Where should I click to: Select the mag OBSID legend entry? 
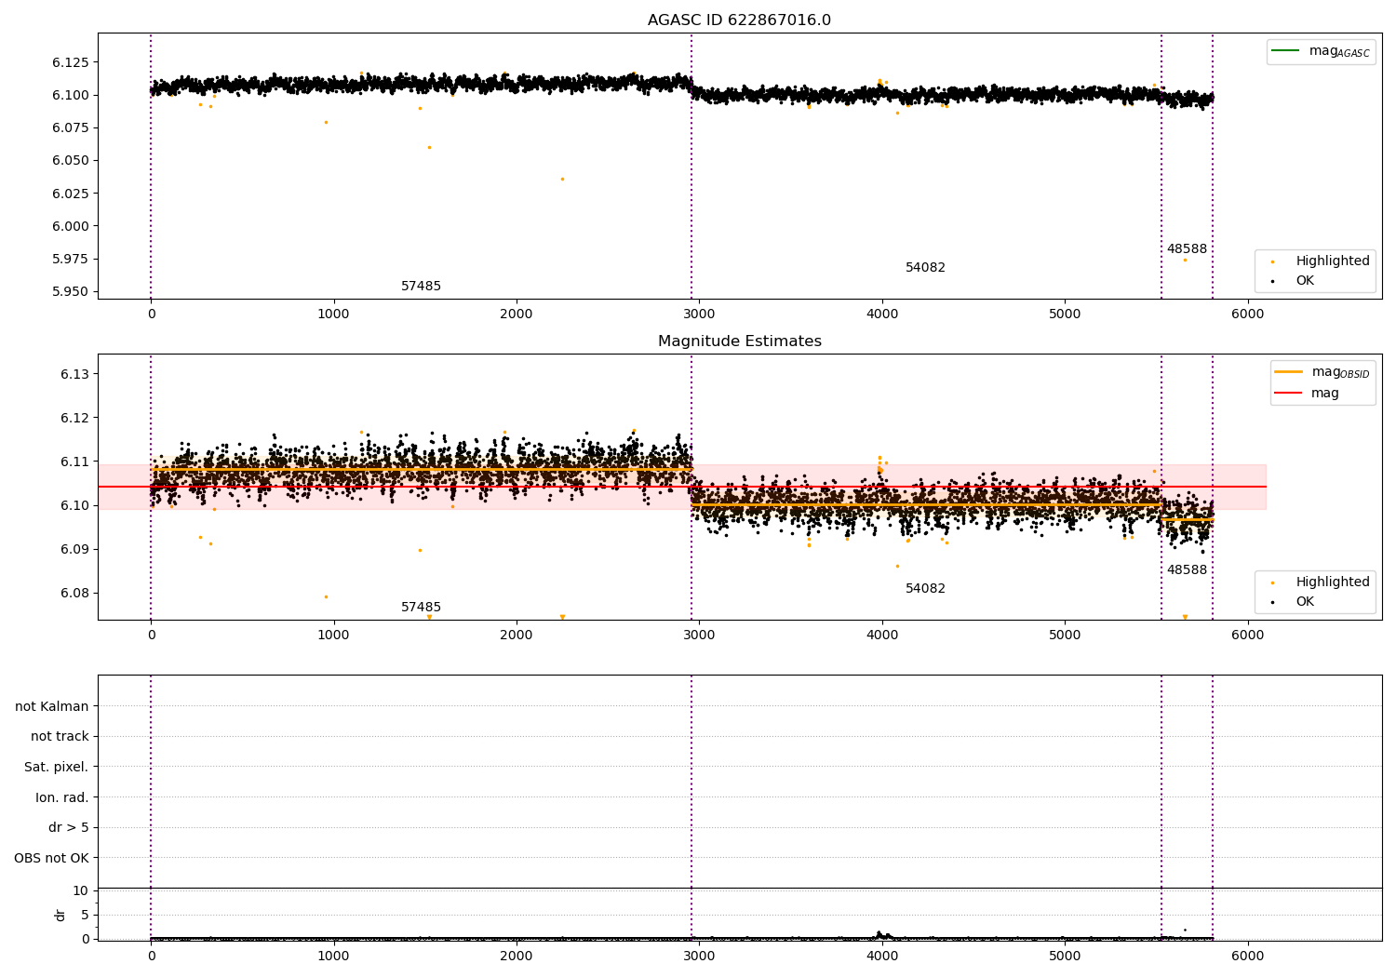click(1322, 372)
